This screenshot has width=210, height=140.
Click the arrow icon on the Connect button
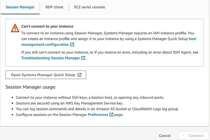(184, 136)
